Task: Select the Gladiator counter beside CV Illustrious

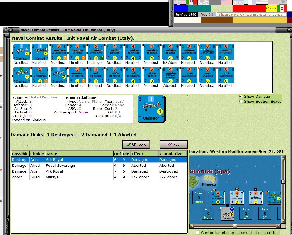Action: [x=21, y=75]
